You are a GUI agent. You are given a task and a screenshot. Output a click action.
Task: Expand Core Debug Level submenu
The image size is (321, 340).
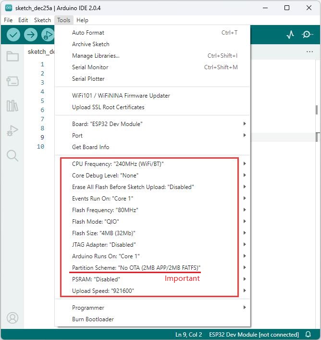tap(152, 176)
